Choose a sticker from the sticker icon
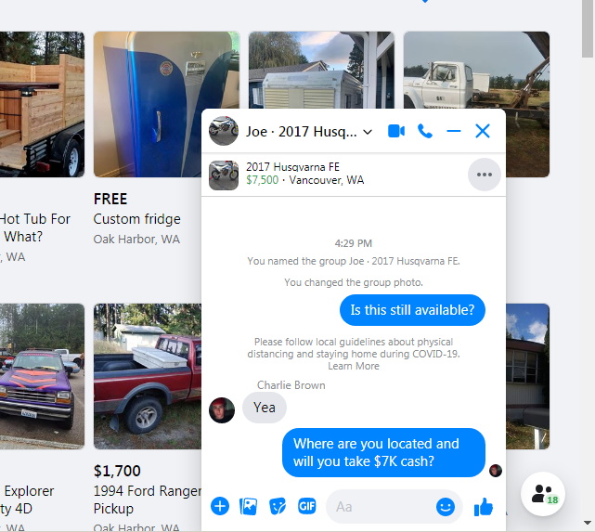 click(278, 506)
